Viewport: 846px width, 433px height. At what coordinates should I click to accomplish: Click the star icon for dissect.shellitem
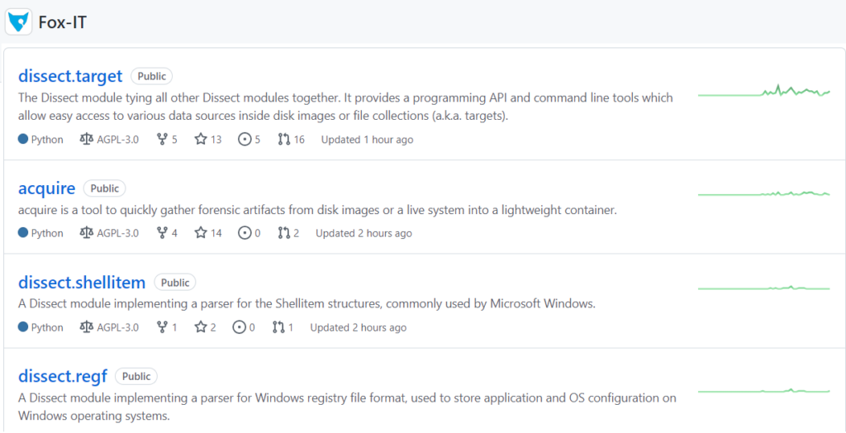(200, 327)
